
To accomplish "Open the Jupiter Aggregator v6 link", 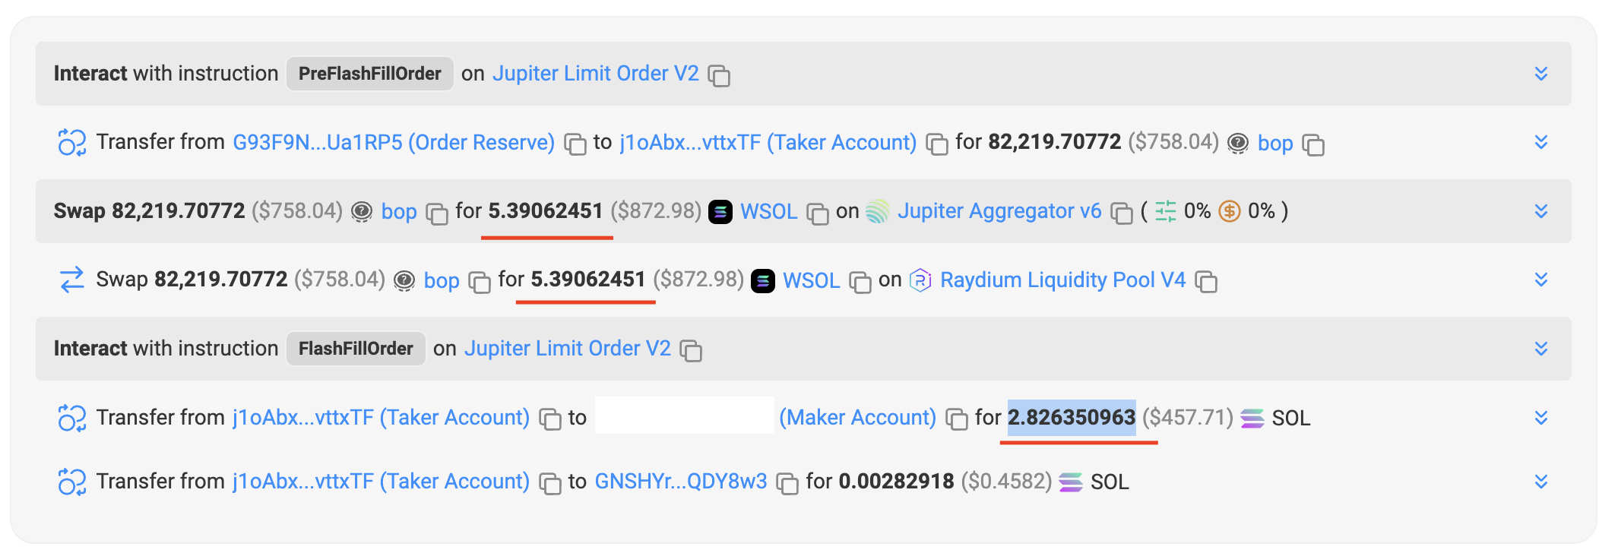I will 999,211.
